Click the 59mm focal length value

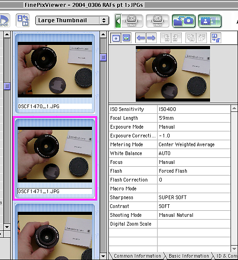coord(194,118)
